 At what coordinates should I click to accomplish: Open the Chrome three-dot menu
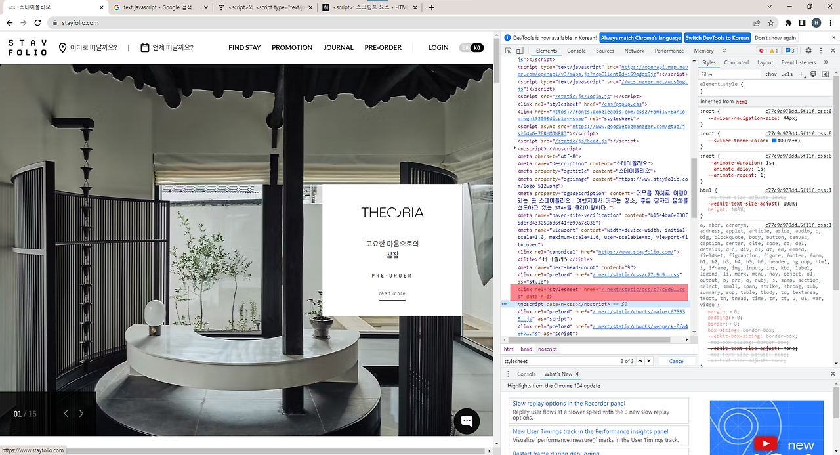[830, 22]
